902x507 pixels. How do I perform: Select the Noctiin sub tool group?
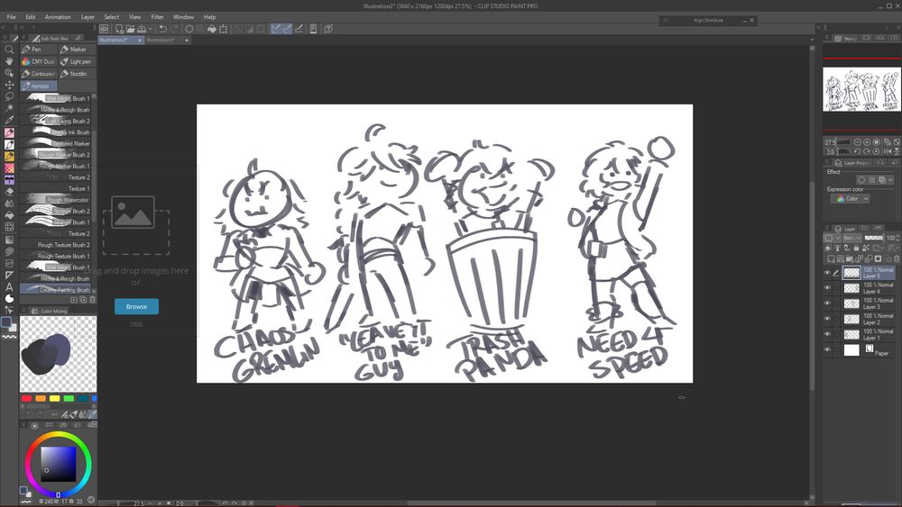[77, 74]
